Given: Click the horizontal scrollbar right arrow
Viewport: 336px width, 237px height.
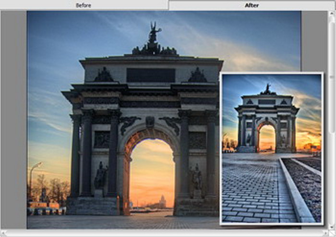Looking at the screenshot, I should [x=326, y=233].
